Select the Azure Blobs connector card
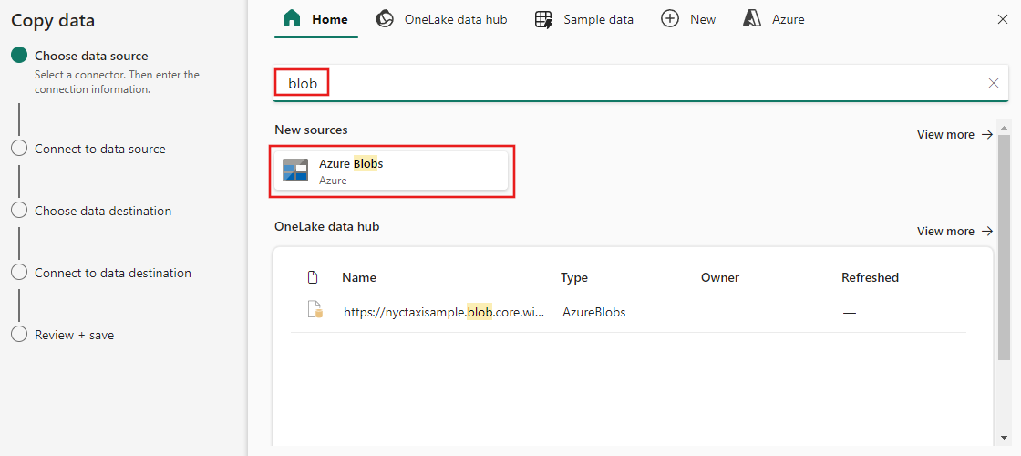 coord(391,171)
